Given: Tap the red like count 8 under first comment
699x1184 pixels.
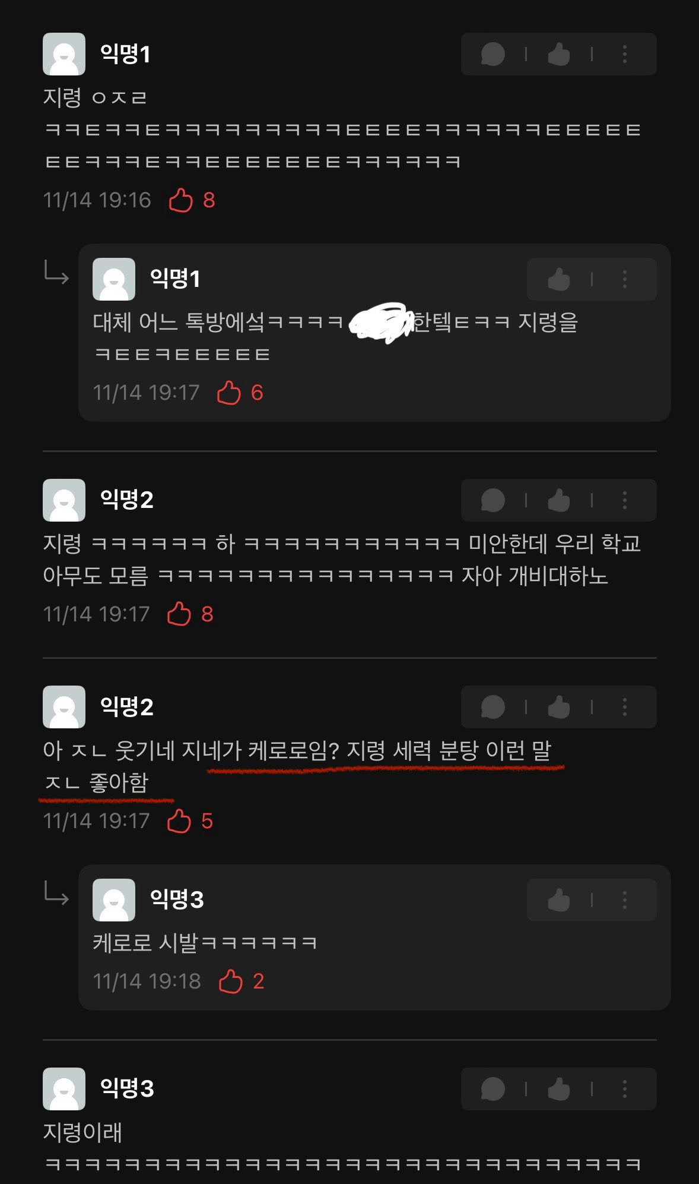Looking at the screenshot, I should click(x=209, y=200).
